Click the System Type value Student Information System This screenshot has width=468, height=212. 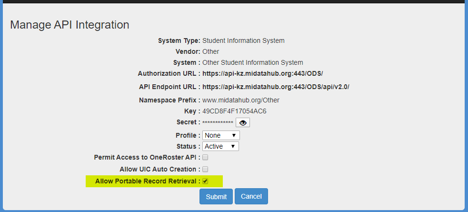coord(243,40)
